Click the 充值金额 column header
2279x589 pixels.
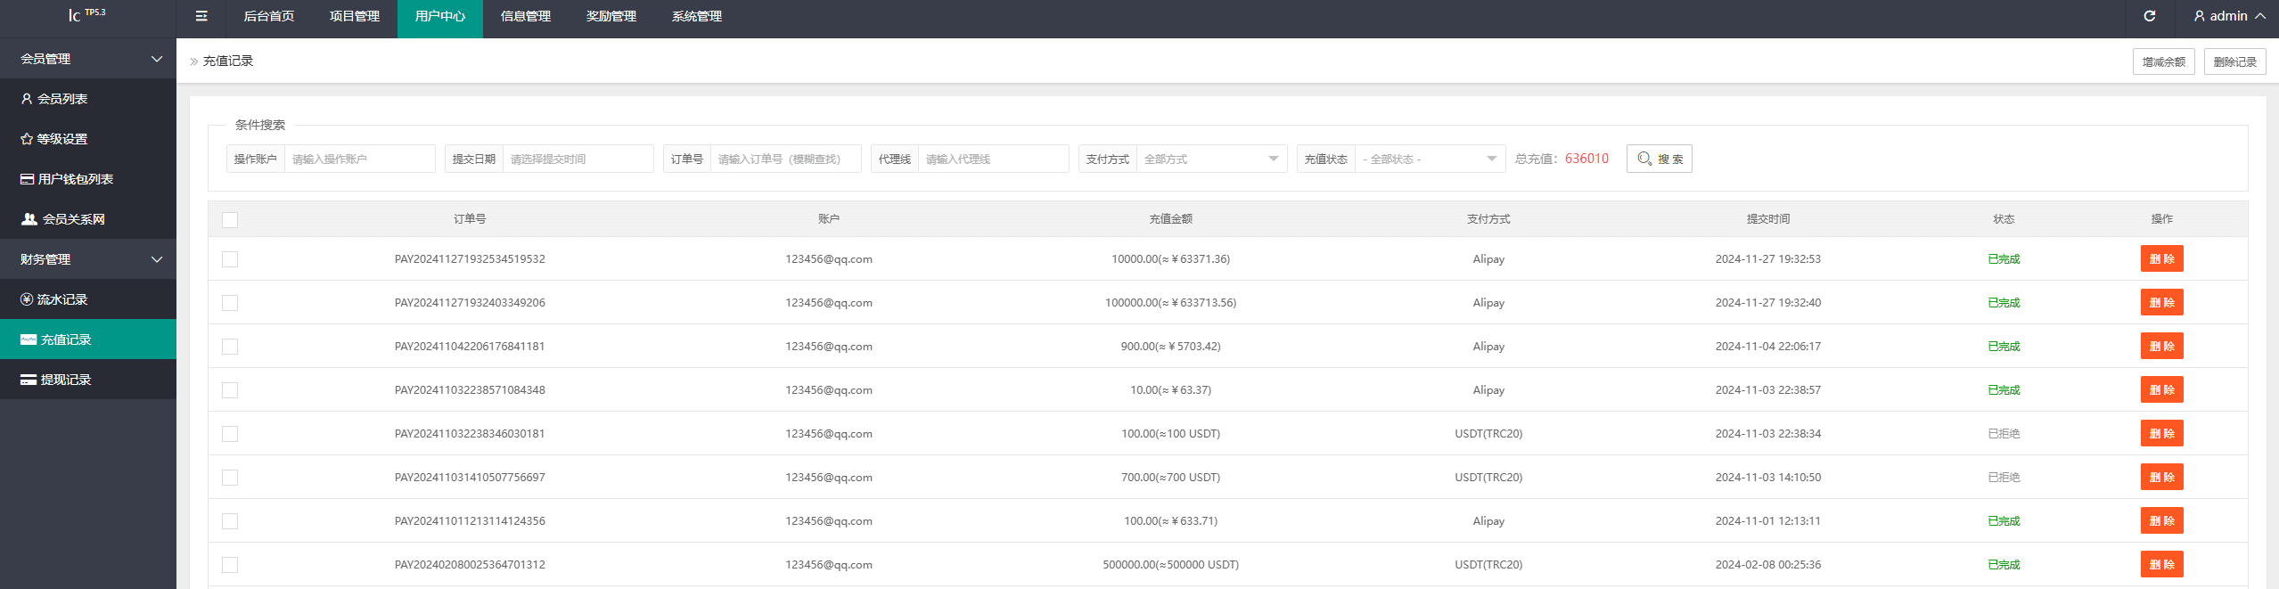[1170, 219]
